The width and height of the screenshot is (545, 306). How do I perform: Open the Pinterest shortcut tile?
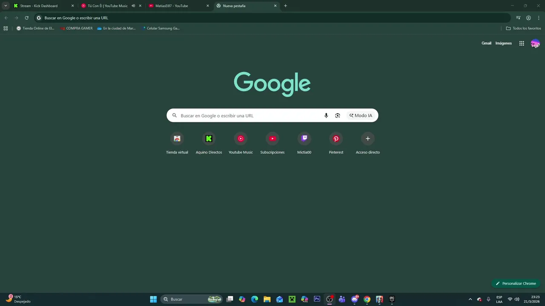pyautogui.click(x=336, y=143)
